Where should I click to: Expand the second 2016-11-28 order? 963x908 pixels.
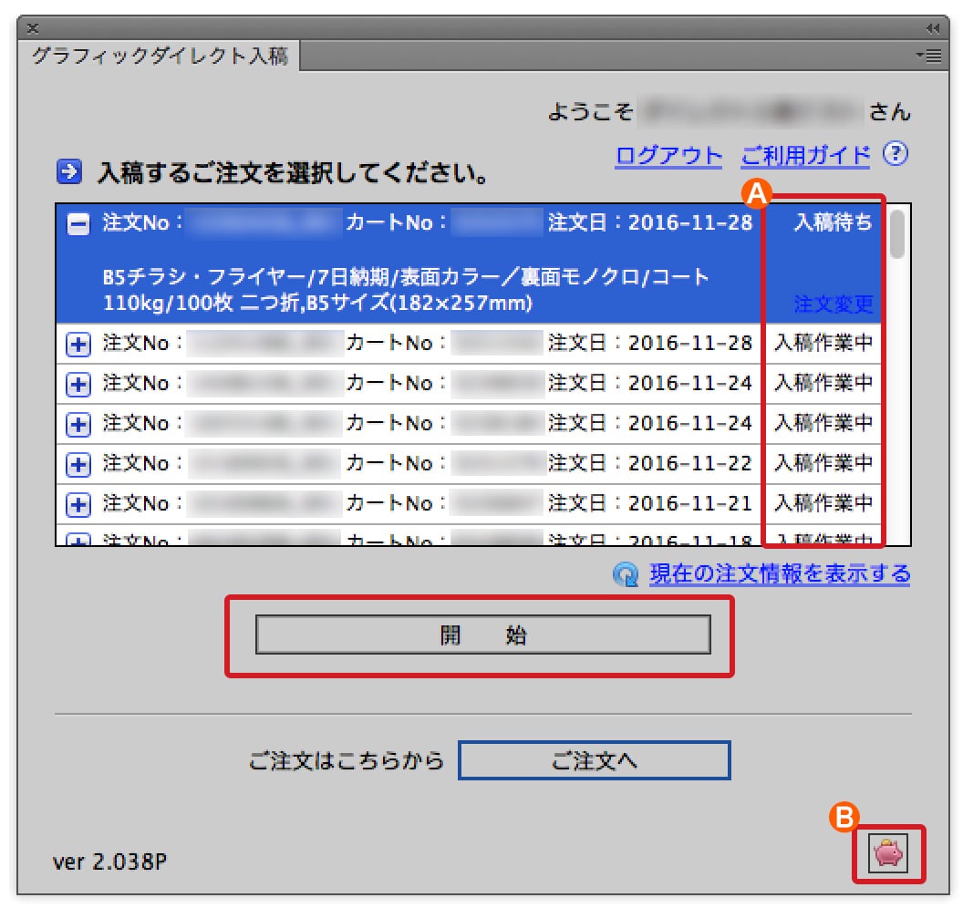point(79,344)
